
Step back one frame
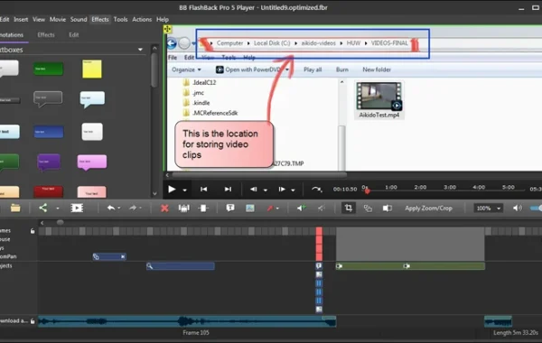tap(253, 190)
